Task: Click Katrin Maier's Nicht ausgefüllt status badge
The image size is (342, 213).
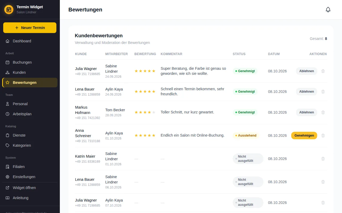Action: tap(248, 159)
